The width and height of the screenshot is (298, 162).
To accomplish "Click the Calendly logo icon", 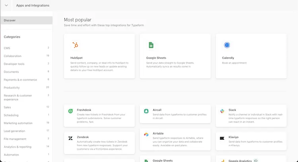I will (227, 45).
